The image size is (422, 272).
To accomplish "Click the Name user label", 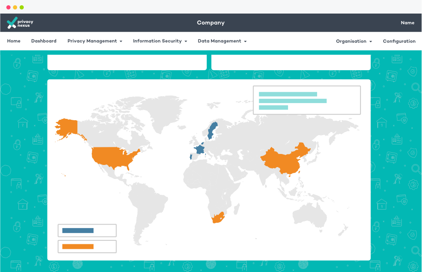I will click(x=408, y=23).
